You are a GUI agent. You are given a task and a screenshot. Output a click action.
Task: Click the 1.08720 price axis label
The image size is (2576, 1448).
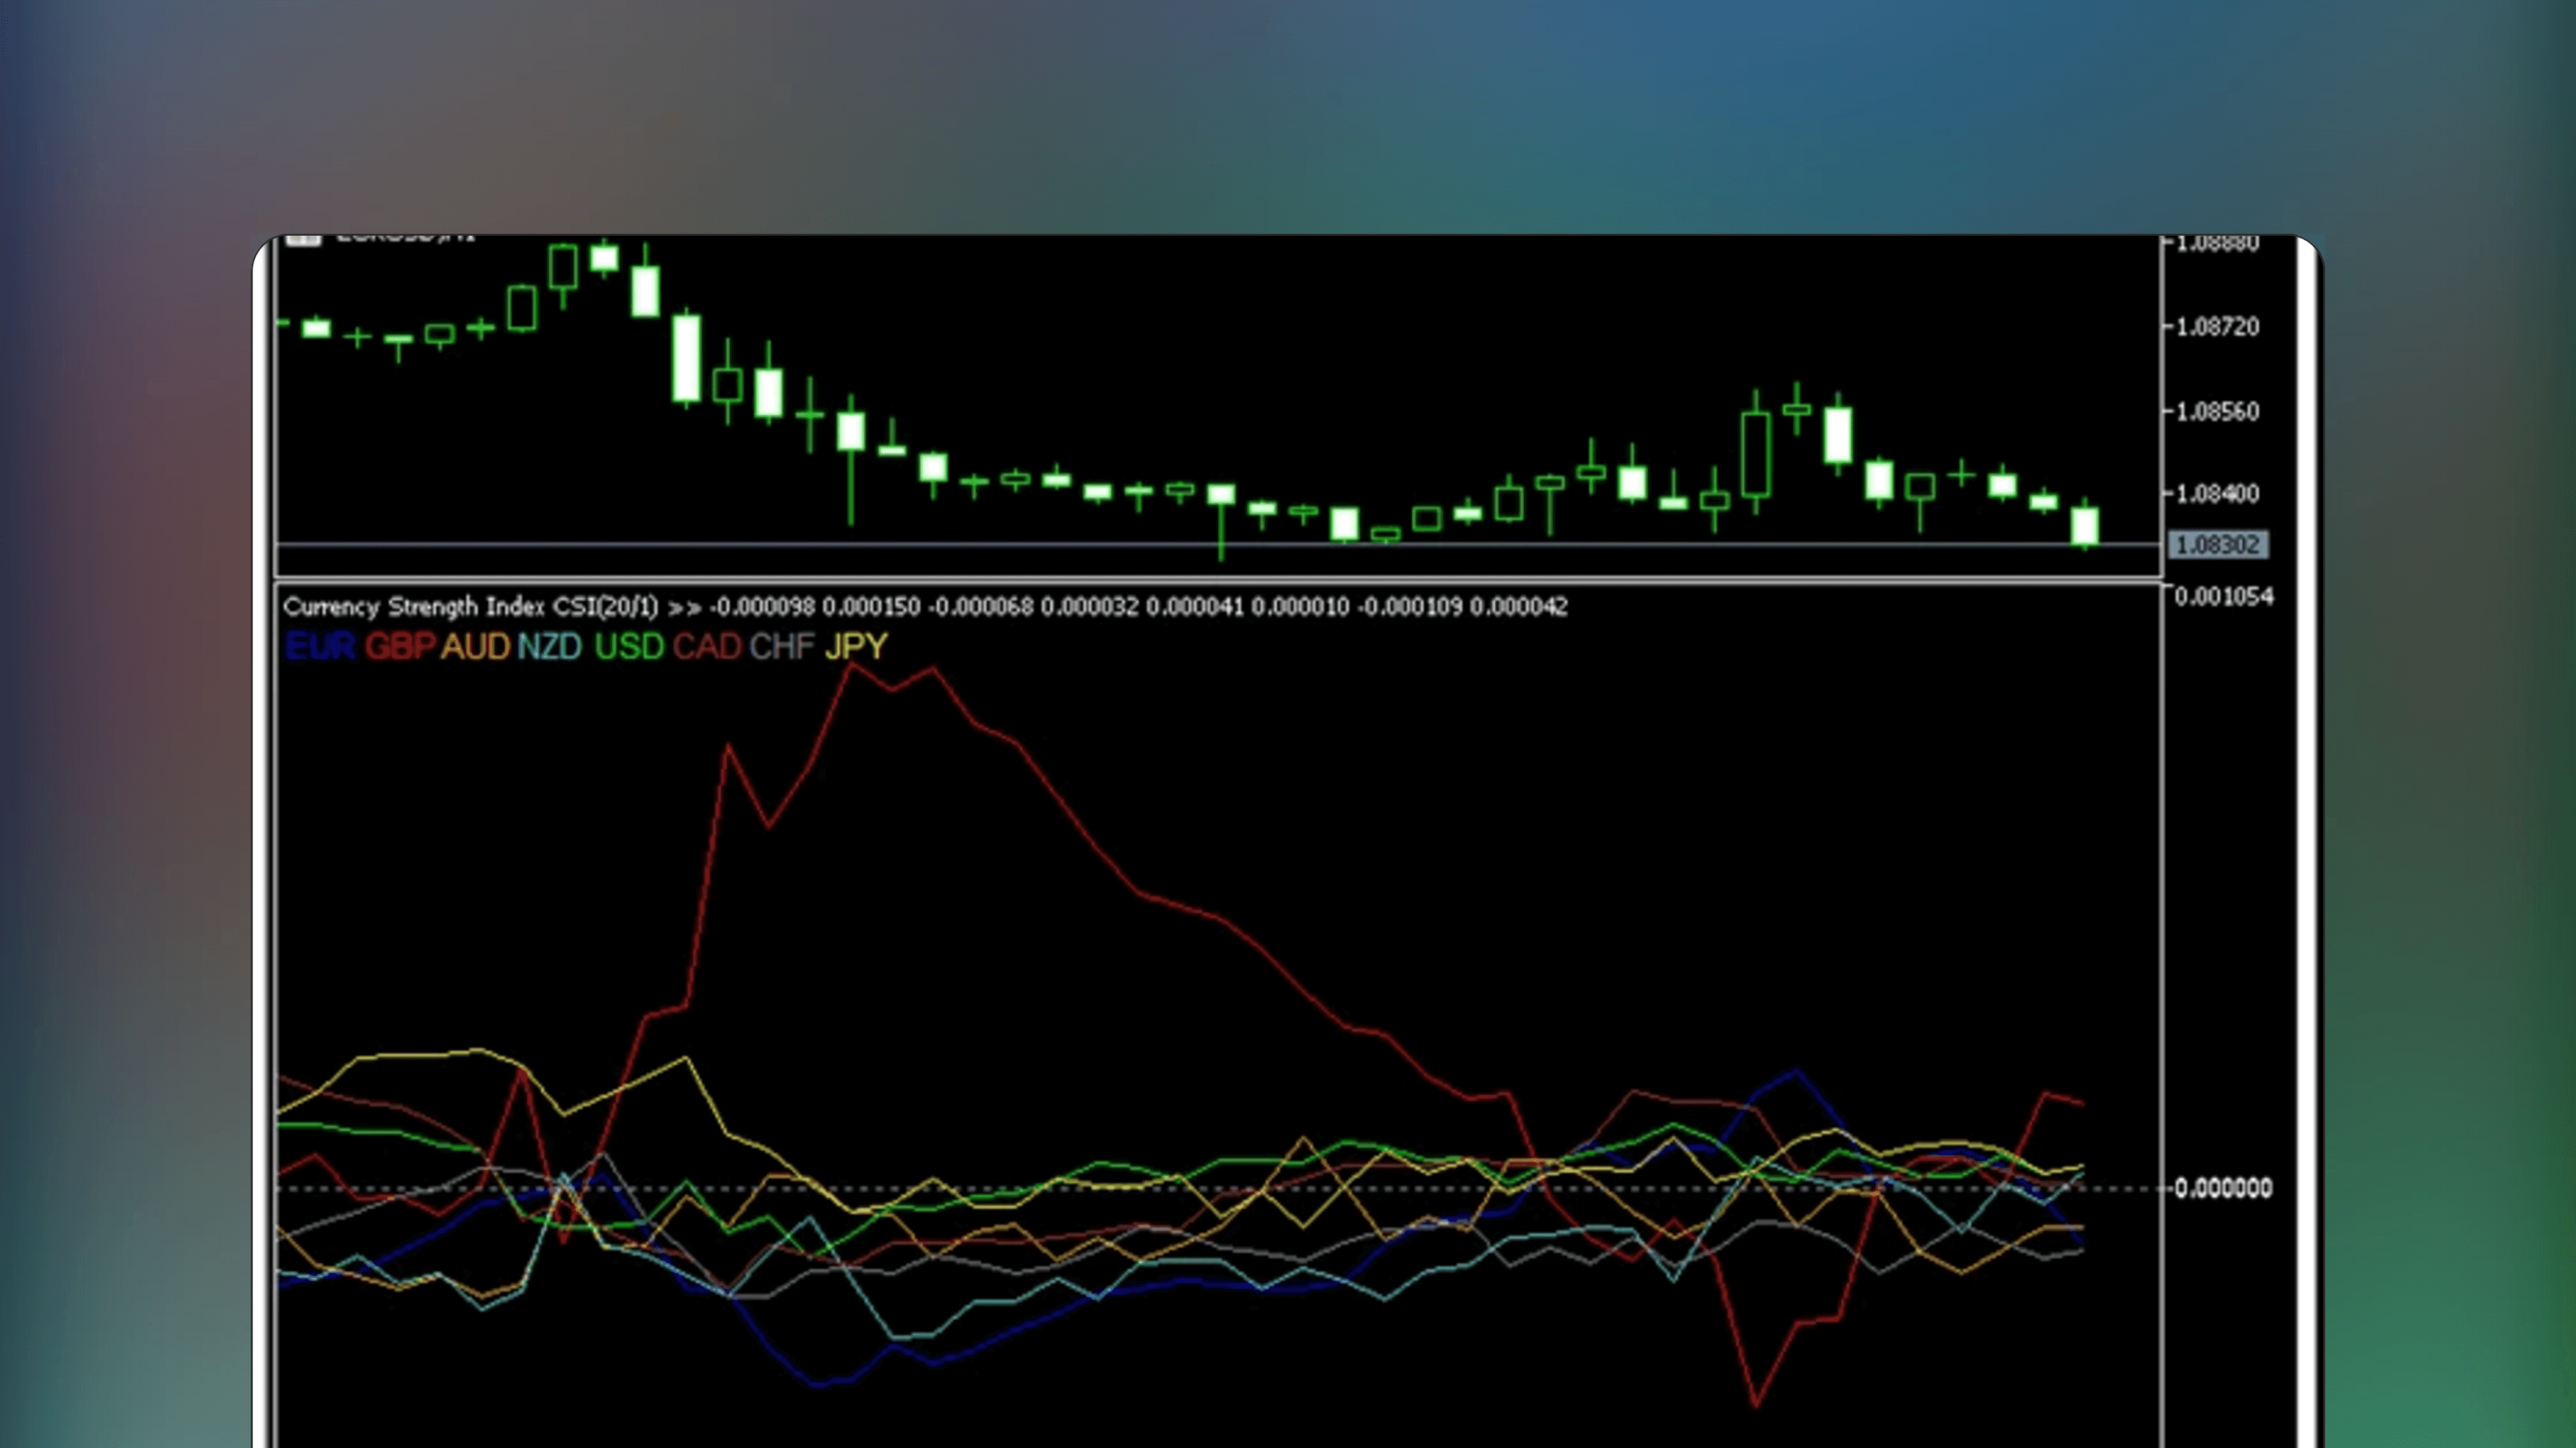2217,327
